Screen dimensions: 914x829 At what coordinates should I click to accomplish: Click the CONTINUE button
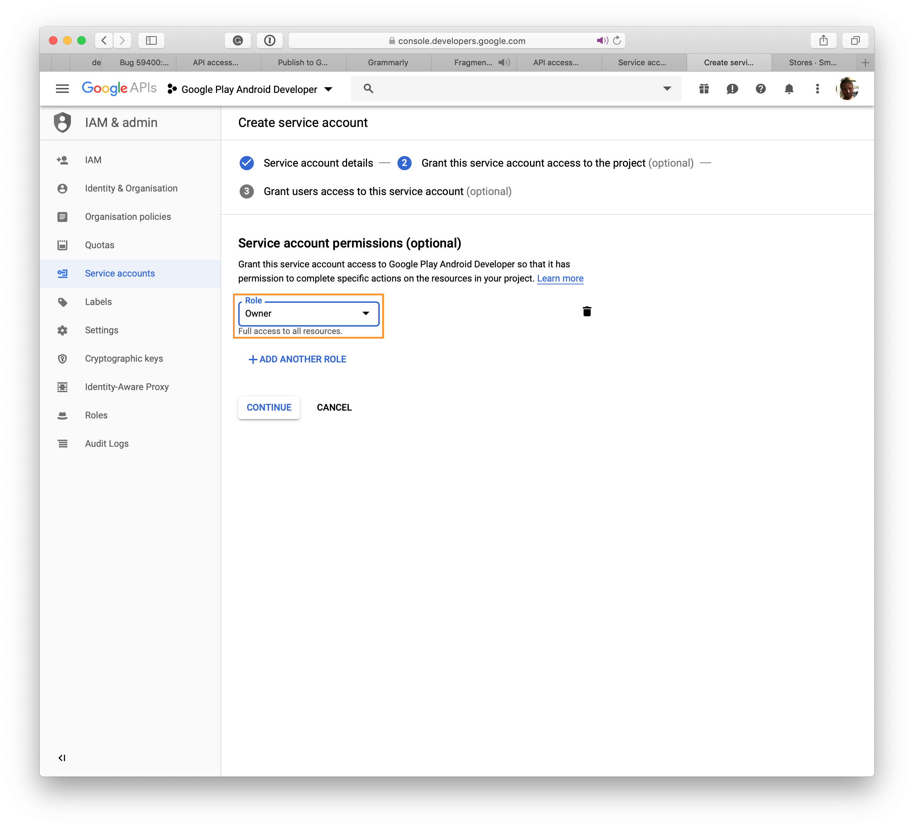(x=269, y=407)
